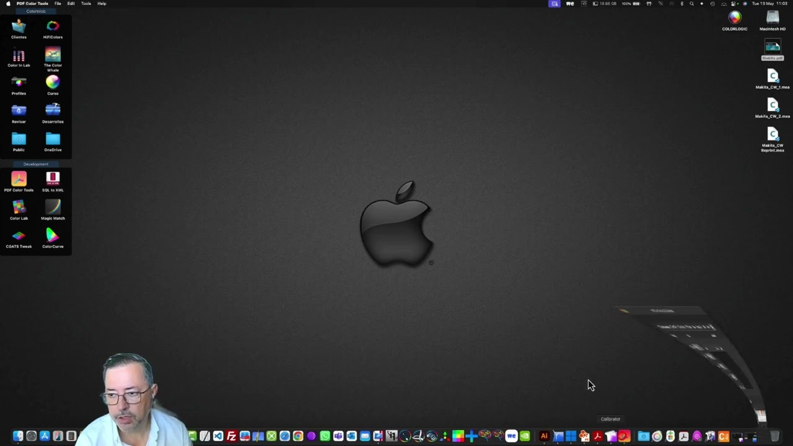Launch Adobe Illustrator from the Dock
Image resolution: width=793 pixels, height=446 pixels.
(x=545, y=436)
